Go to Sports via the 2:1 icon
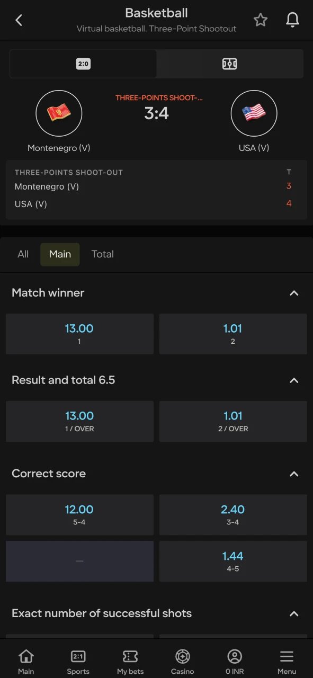Viewport: 313px width, 678px height. (x=78, y=659)
